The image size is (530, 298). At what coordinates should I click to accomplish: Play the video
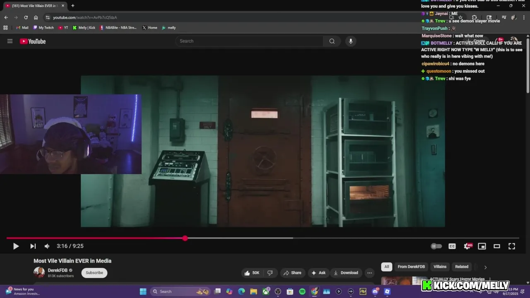pyautogui.click(x=16, y=246)
